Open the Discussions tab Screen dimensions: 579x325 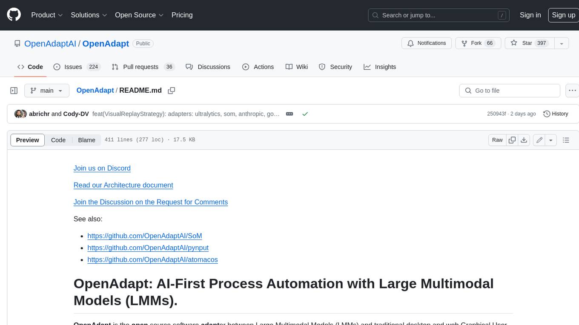[x=208, y=67]
